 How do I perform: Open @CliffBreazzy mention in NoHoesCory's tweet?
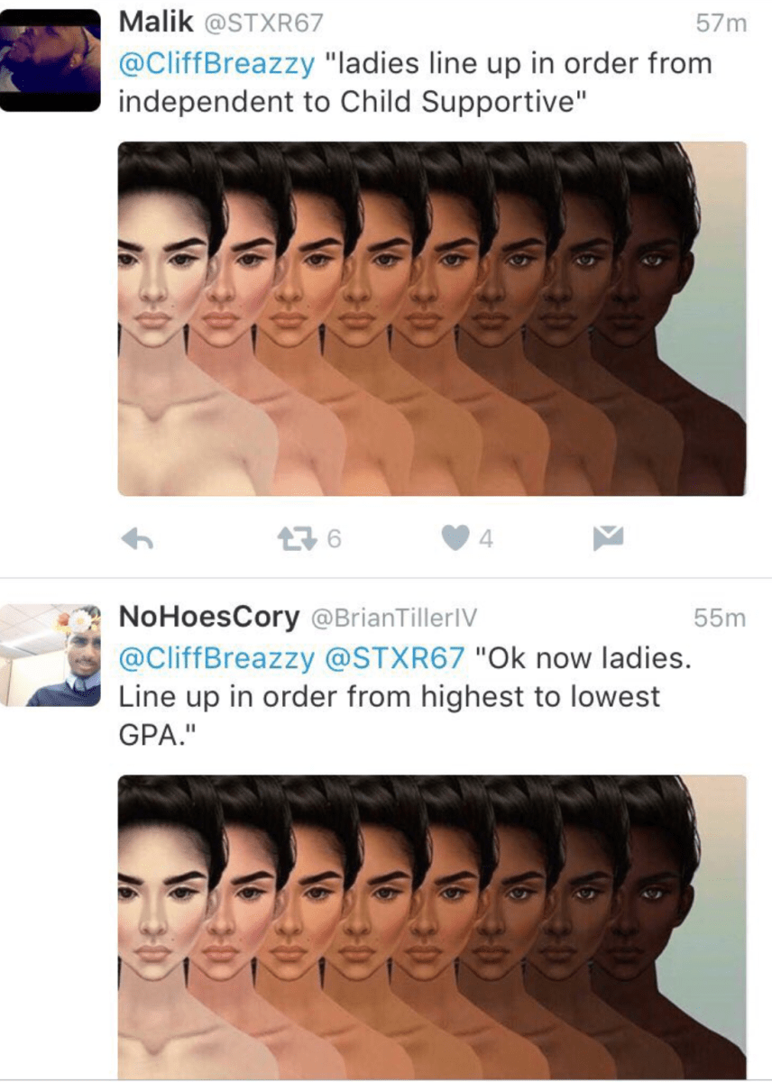(x=217, y=658)
